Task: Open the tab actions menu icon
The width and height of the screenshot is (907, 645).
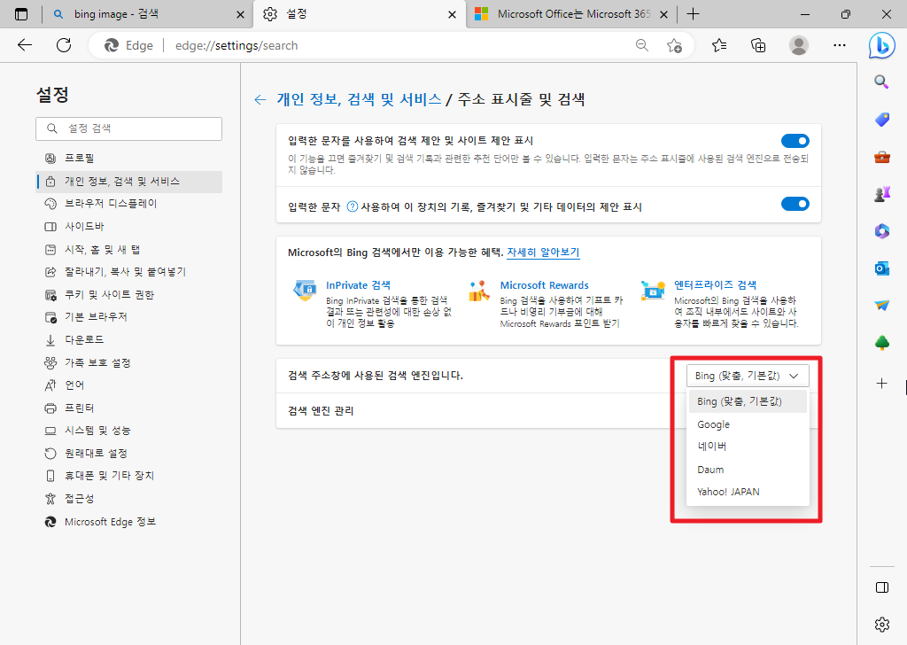Action: coord(21,14)
